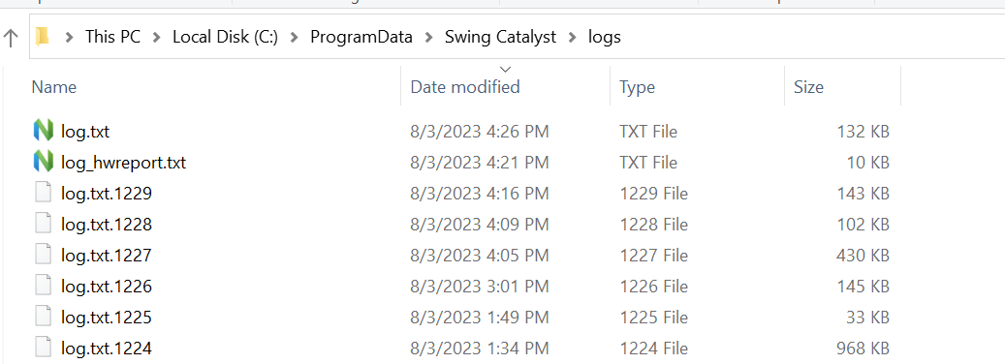Expand the chevron after ProgramData
1005x364 pixels.
[x=428, y=38]
